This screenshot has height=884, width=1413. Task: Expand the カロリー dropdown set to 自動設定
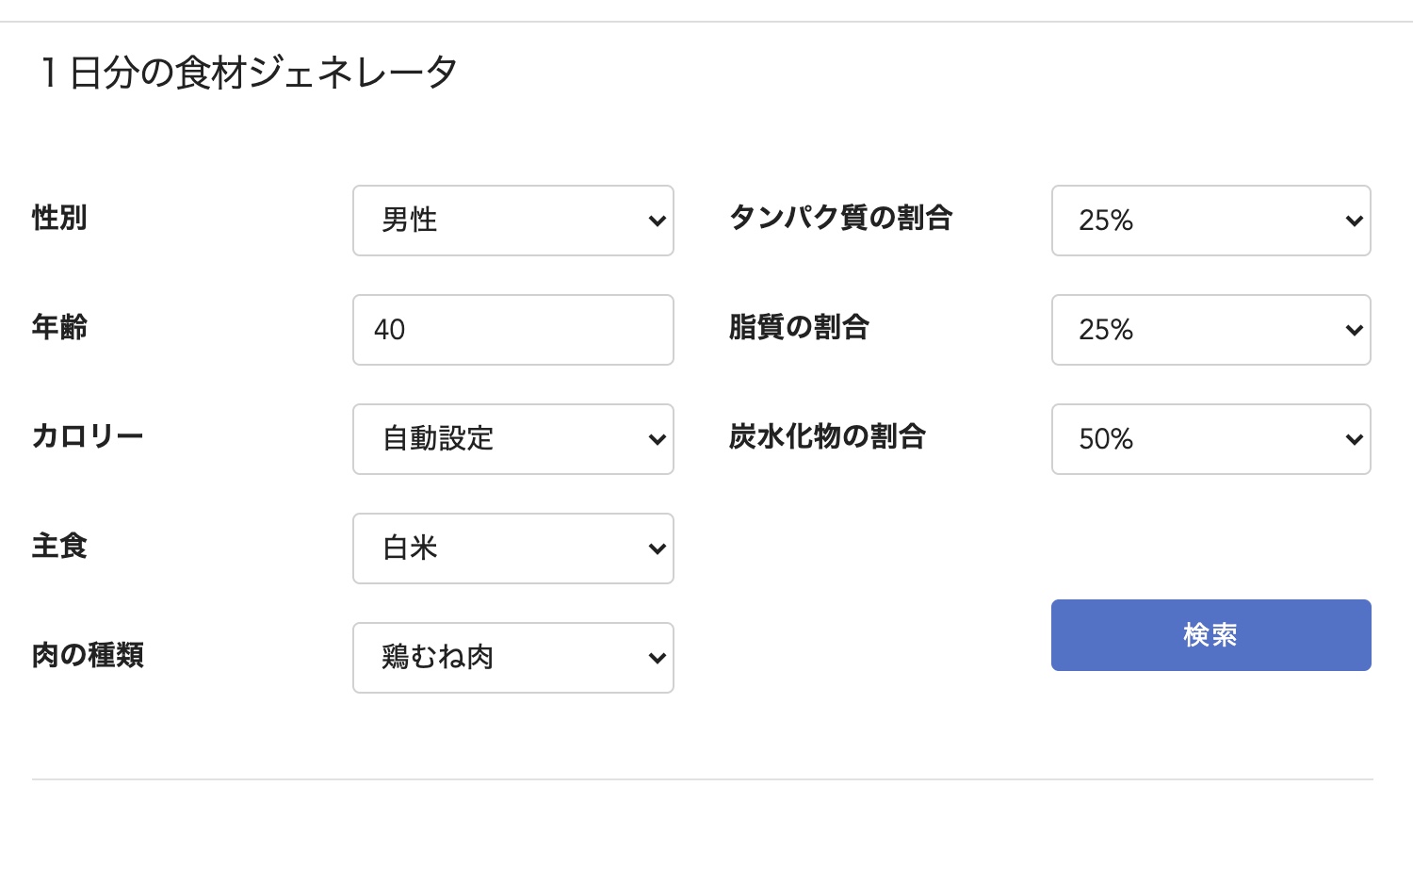tap(512, 439)
